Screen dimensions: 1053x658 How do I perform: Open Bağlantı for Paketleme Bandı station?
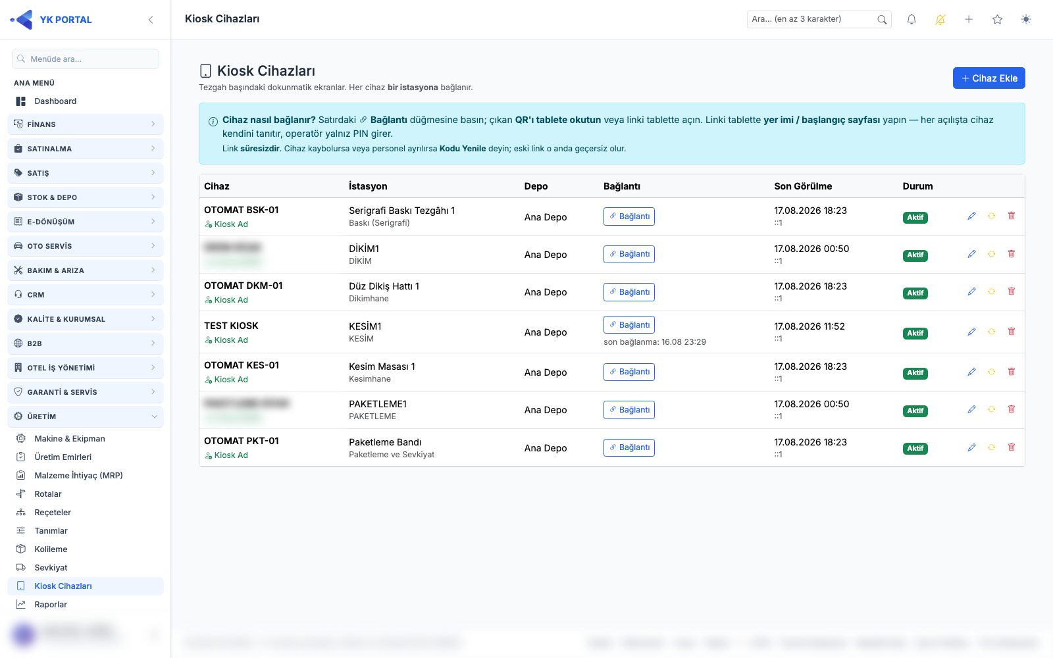pos(629,447)
